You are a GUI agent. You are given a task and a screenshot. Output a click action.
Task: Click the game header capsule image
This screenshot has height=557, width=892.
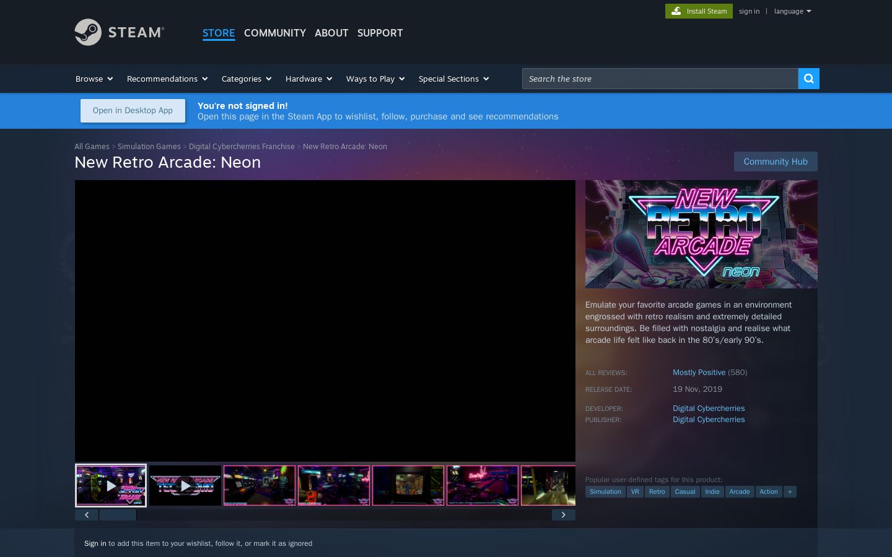[x=701, y=234]
